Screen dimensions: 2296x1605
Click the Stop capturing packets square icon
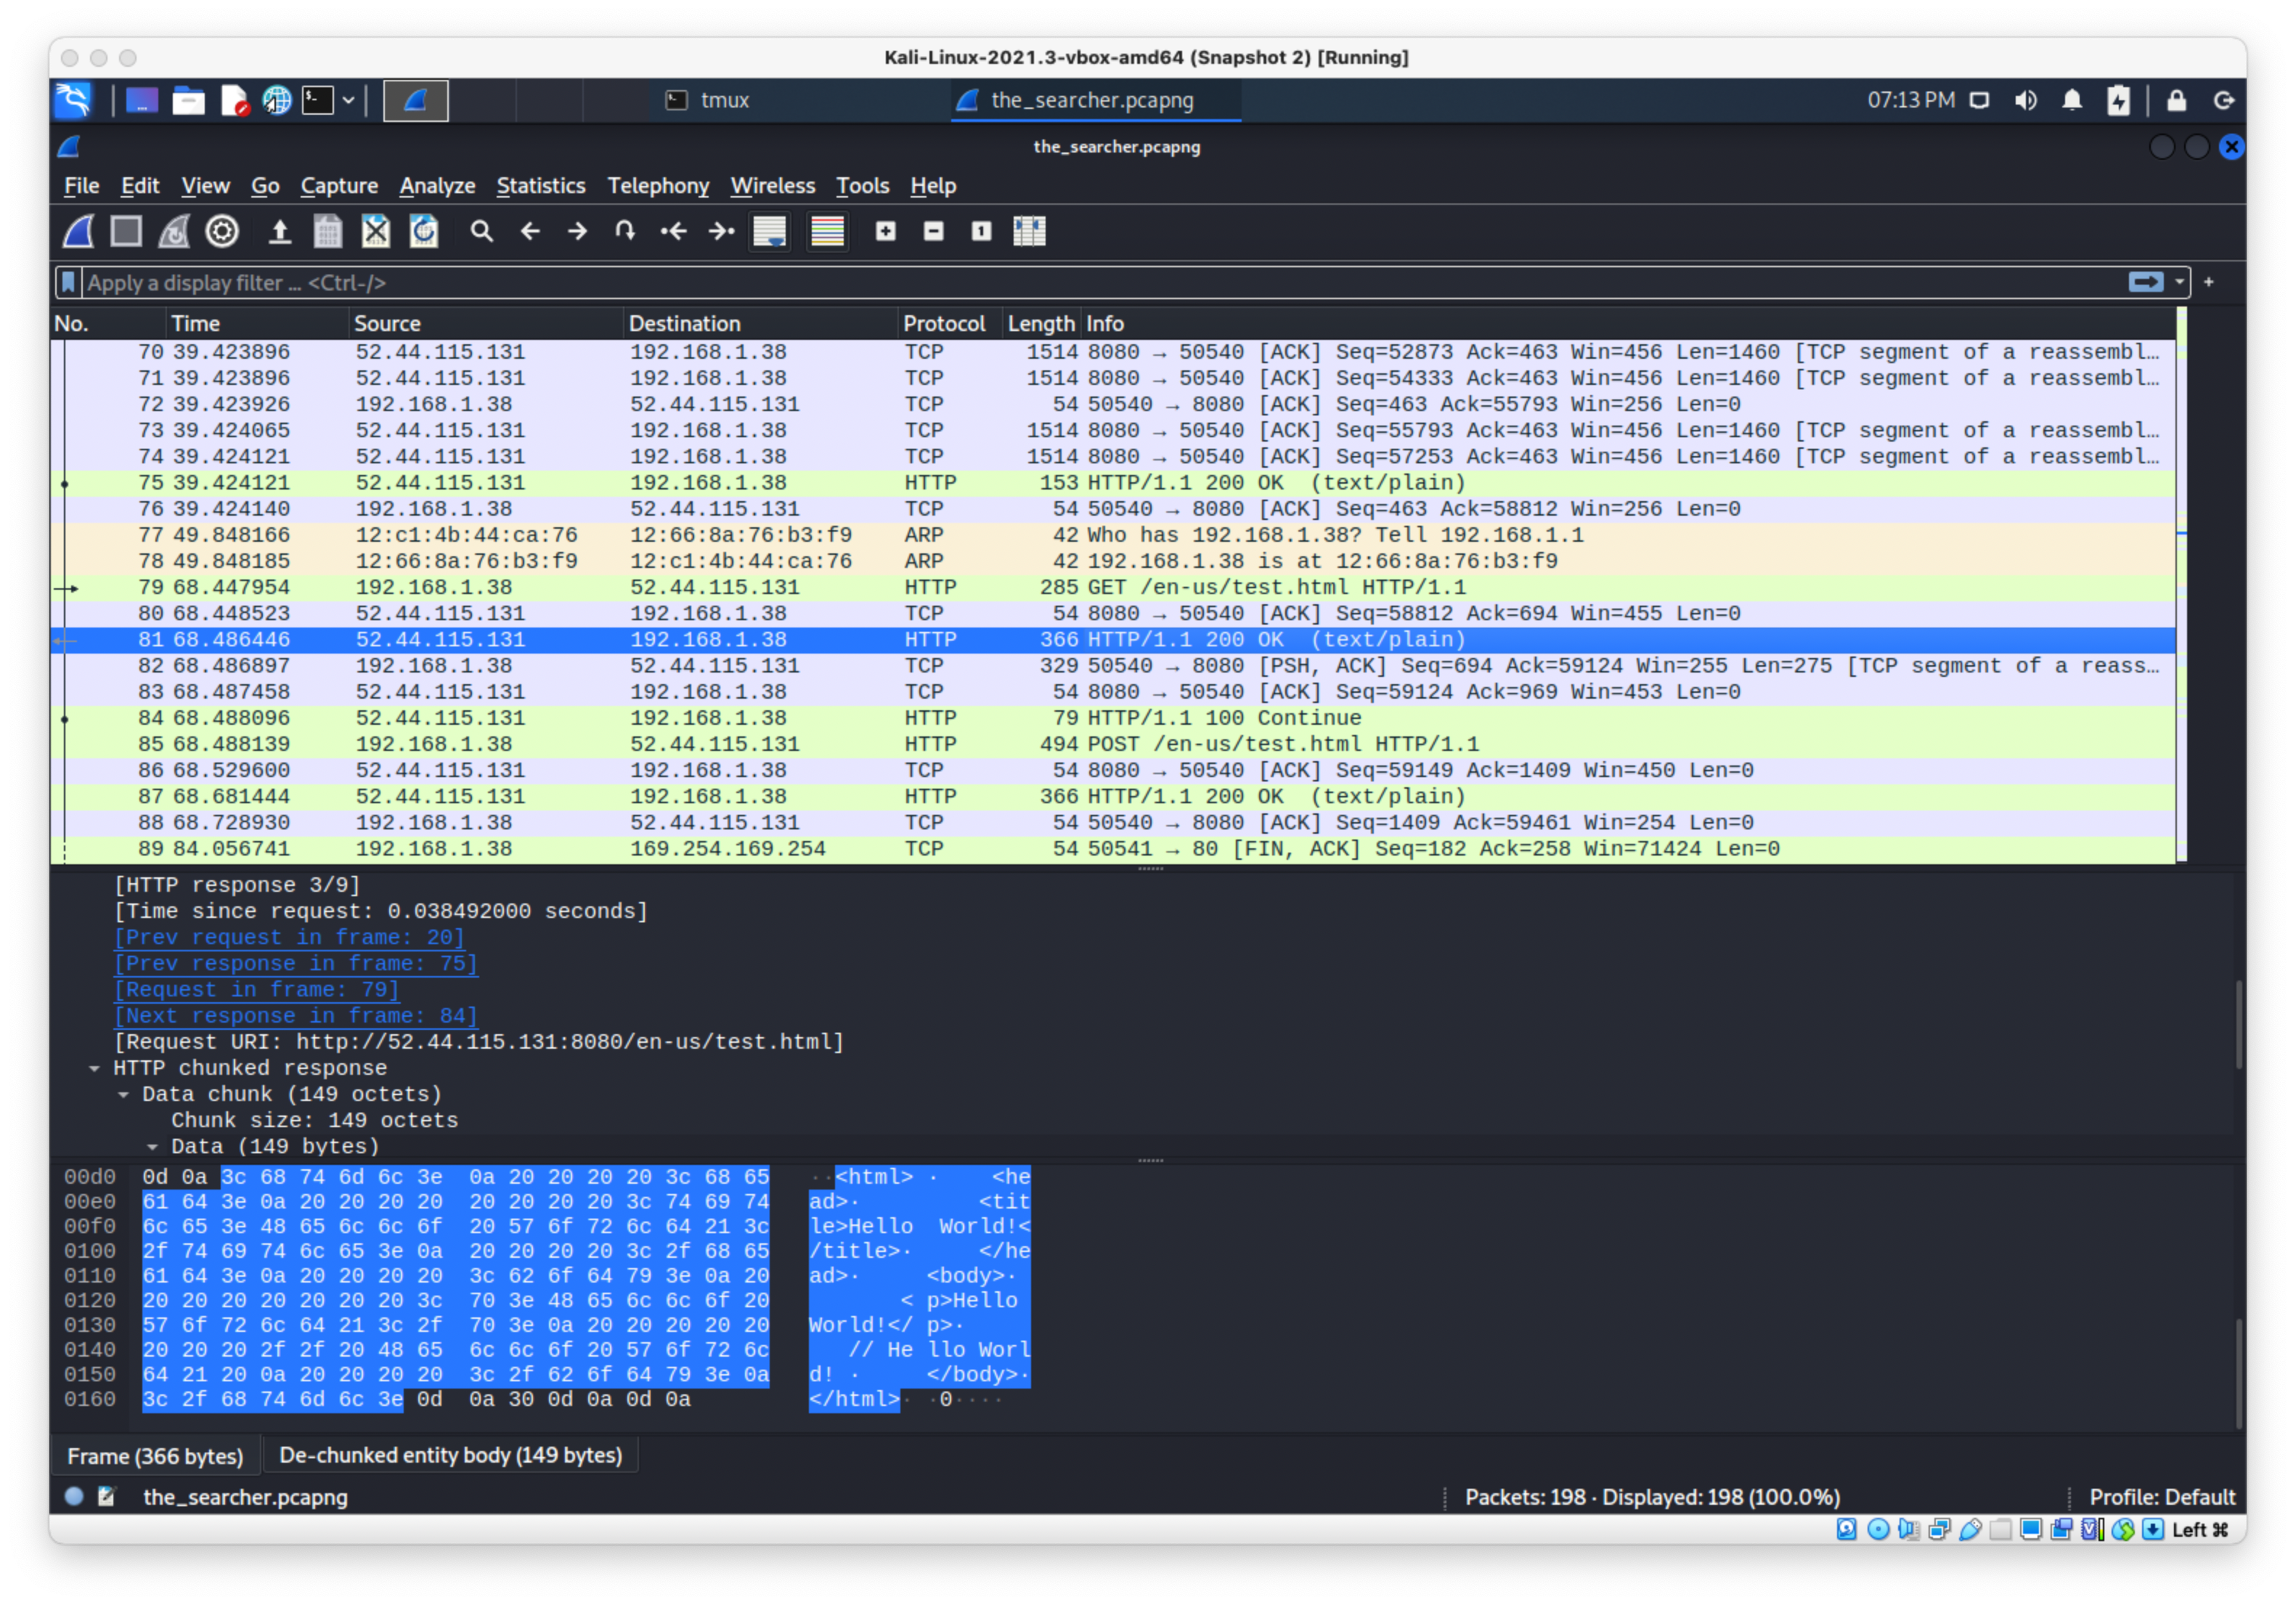(x=126, y=232)
